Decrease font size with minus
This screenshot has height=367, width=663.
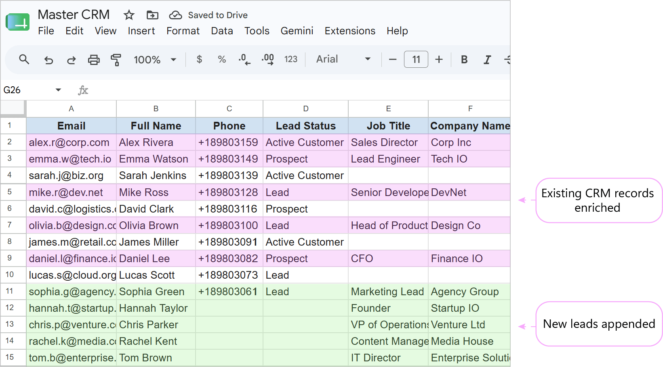point(392,60)
